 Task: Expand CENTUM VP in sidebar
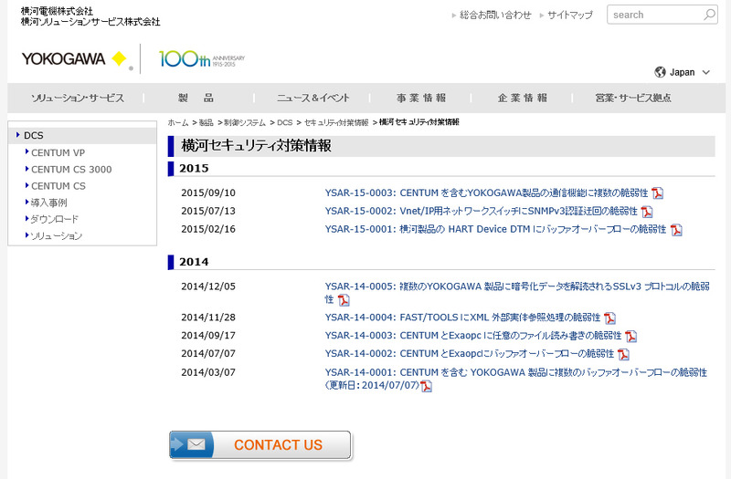[58, 152]
